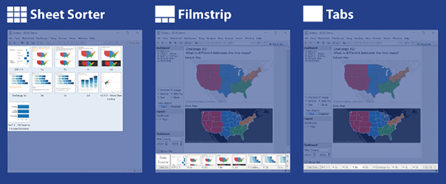Select Floating new objects button in Tabs window

tap(324, 113)
